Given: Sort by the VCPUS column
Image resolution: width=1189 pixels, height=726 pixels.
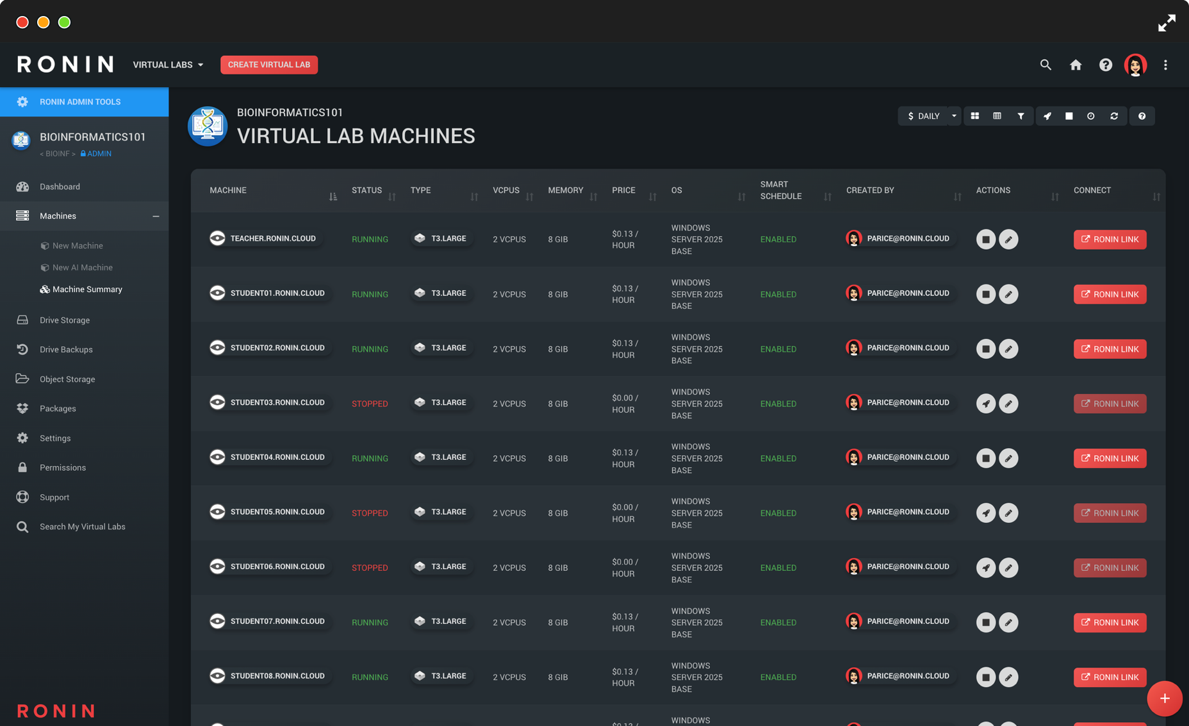Looking at the screenshot, I should coord(529,197).
